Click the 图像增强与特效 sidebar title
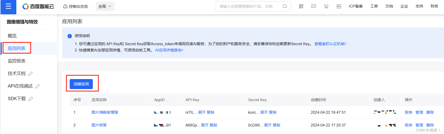This screenshot has width=444, height=134. click(x=22, y=22)
